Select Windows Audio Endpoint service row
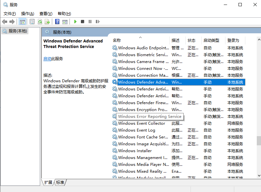 (x=178, y=48)
